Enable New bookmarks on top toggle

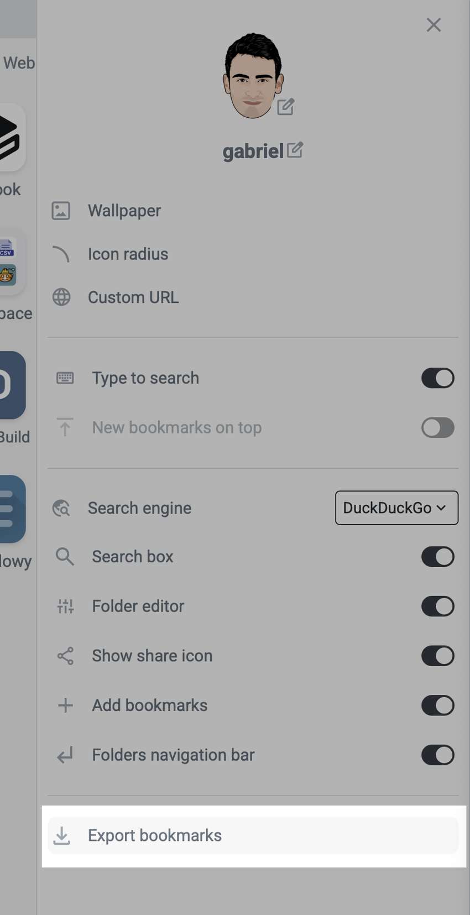click(437, 427)
